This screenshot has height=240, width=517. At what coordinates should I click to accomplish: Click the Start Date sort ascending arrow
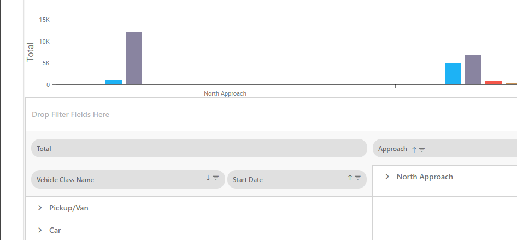[x=350, y=178]
